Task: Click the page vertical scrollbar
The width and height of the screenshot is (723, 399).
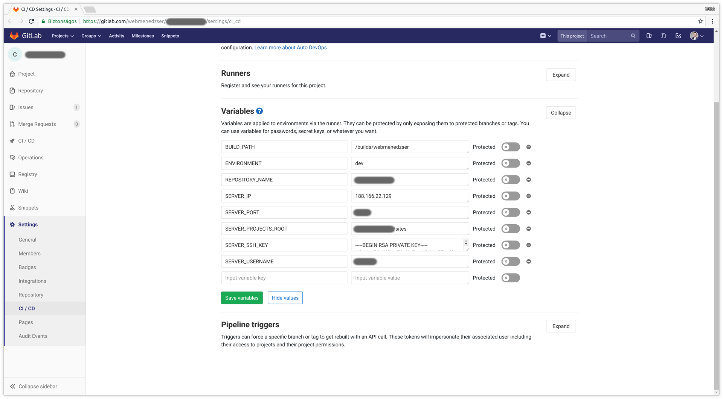Action: tap(716, 246)
